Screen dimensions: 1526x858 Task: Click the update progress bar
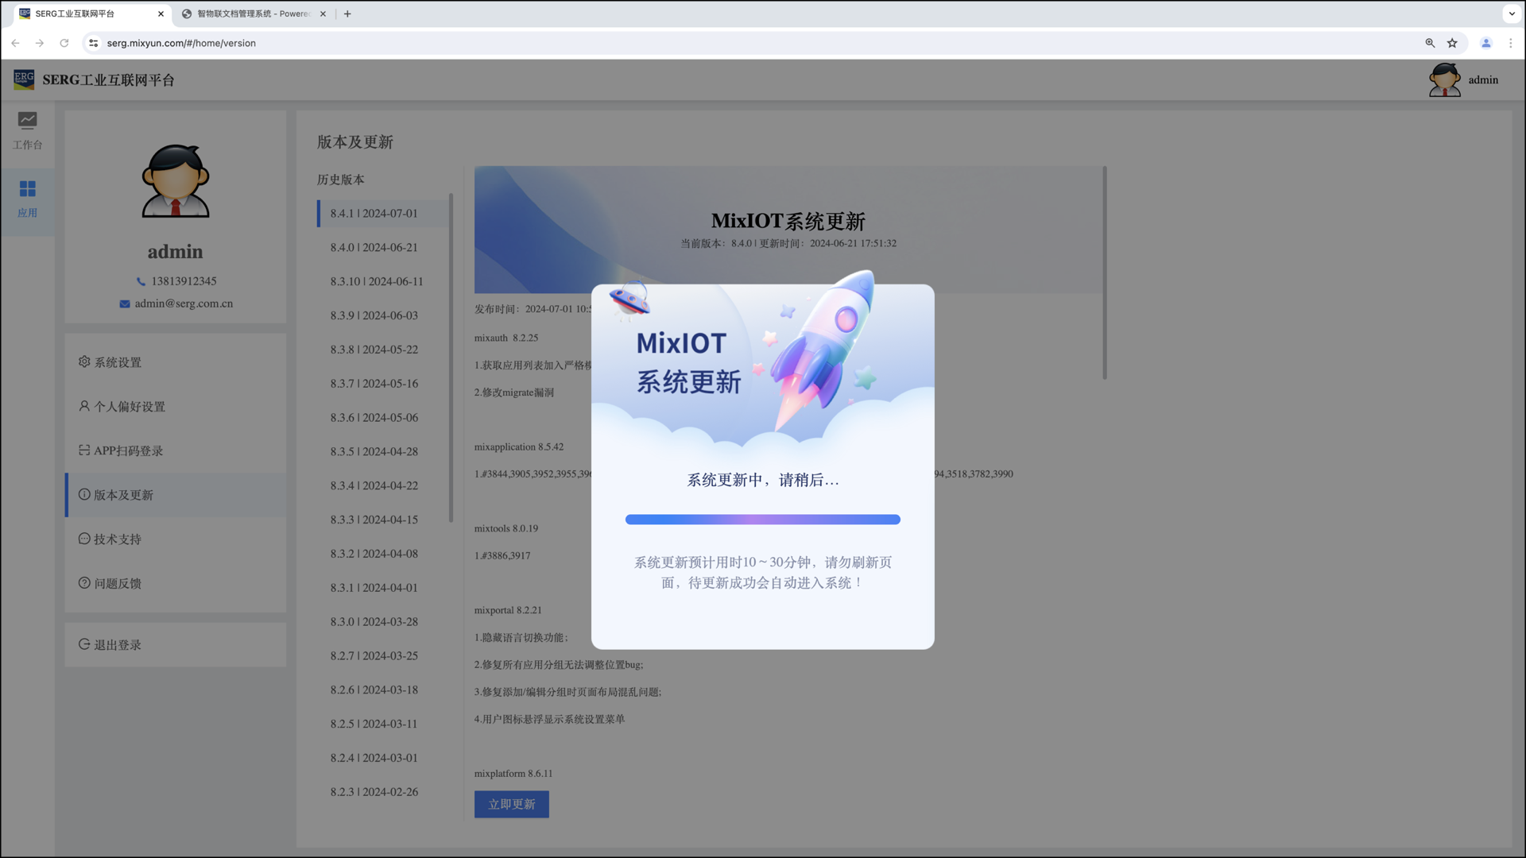(x=762, y=520)
